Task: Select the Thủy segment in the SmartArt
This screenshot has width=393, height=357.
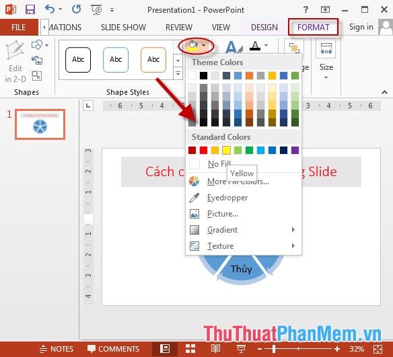Action: click(x=242, y=270)
